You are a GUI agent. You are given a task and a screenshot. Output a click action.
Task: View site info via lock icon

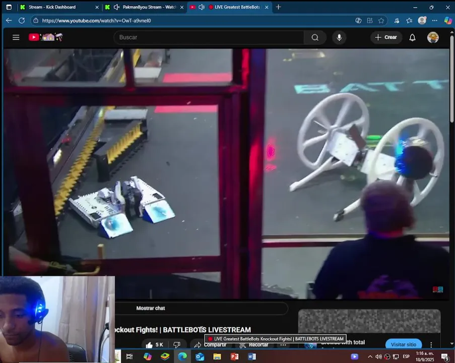tap(36, 21)
